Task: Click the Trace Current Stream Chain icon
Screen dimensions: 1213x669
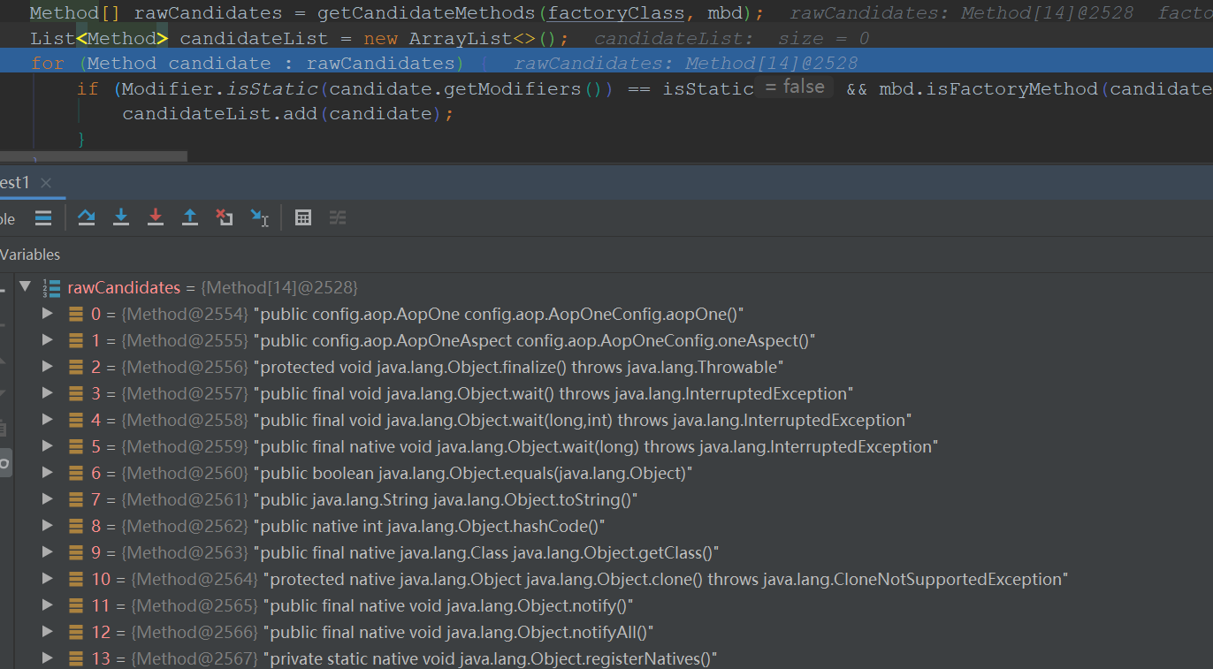Action: point(338,217)
